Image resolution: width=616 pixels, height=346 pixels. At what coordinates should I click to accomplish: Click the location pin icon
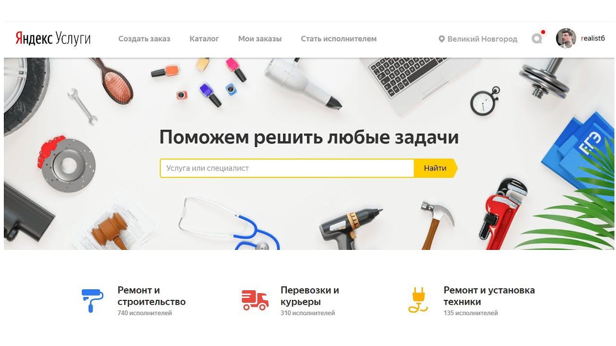pyautogui.click(x=441, y=39)
